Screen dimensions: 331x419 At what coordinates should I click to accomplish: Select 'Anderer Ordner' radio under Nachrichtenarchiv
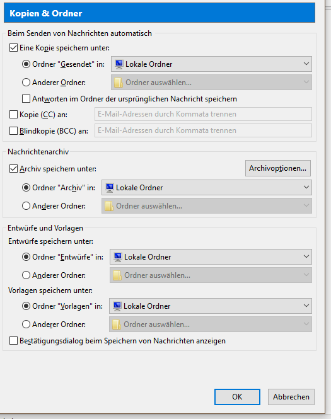click(x=26, y=206)
